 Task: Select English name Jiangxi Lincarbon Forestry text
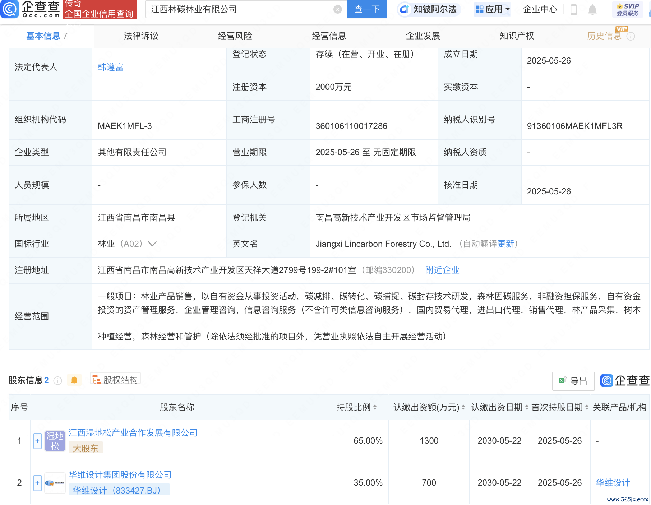click(383, 244)
